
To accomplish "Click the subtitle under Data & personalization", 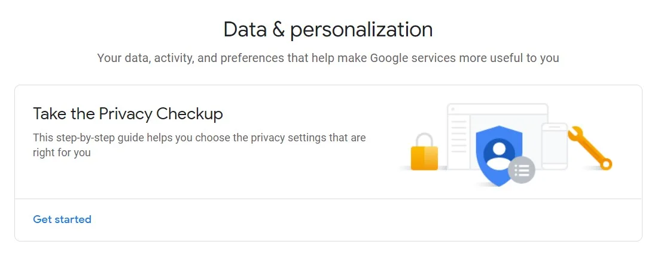I will (x=328, y=58).
